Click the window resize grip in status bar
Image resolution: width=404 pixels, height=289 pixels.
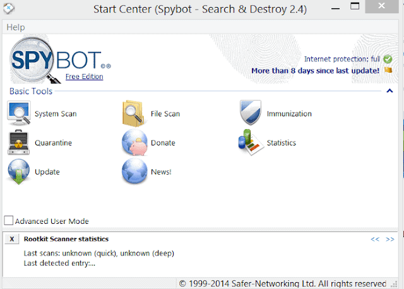[x=395, y=283]
